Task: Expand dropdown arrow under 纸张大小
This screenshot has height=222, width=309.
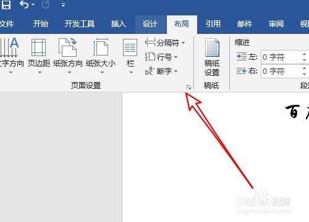Action: coord(102,72)
